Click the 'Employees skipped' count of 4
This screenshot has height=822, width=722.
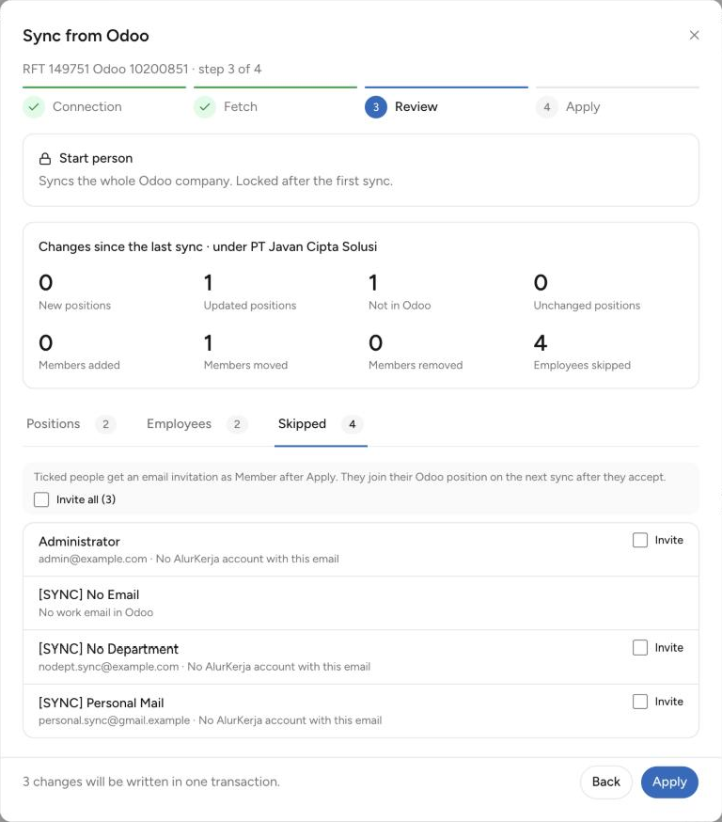[x=541, y=343]
